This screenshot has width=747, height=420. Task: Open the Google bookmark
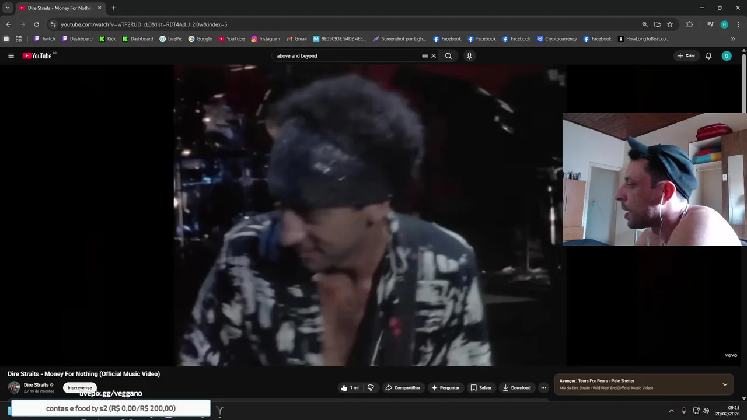(200, 39)
